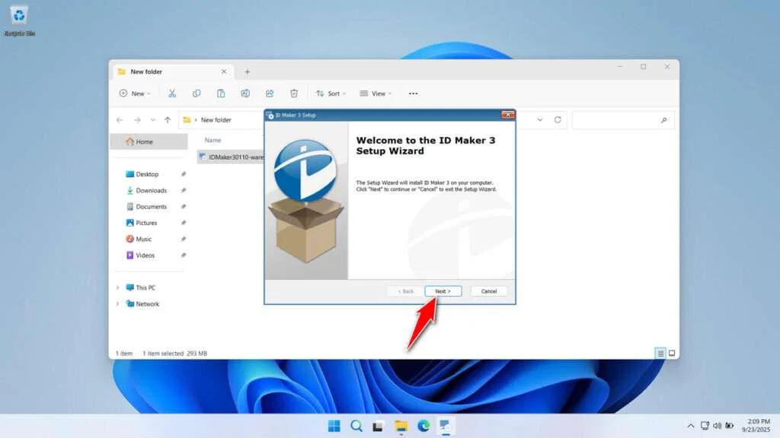Select the Cut icon on the toolbar
This screenshot has width=780, height=438.
pos(171,93)
